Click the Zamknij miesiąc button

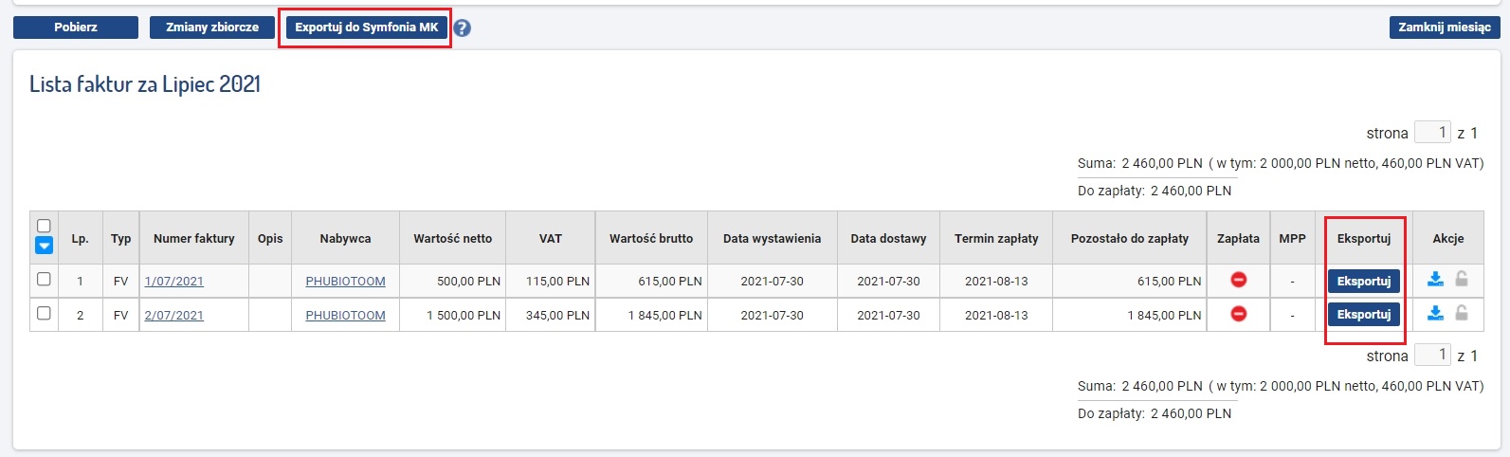tap(1444, 27)
